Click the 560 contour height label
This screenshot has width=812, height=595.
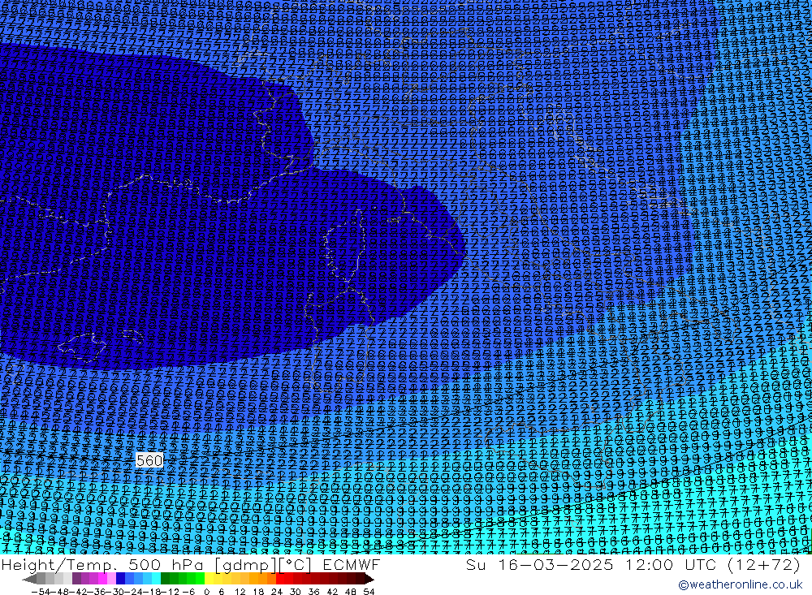tap(149, 460)
